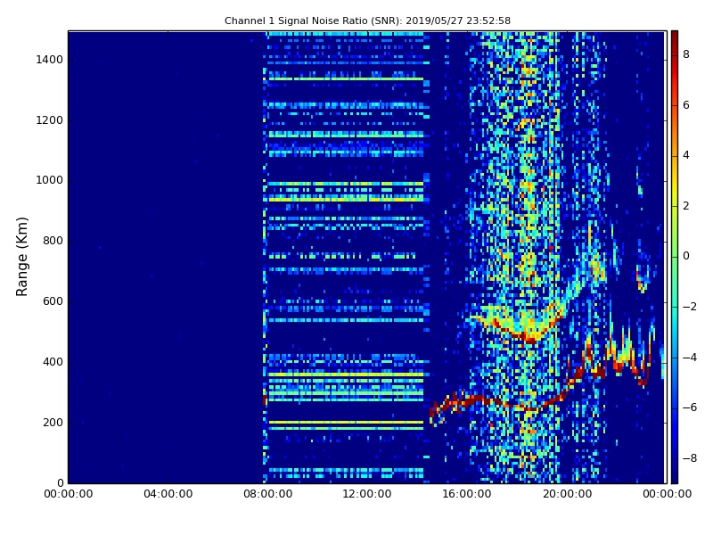Click the colorbar tick label "2"

pyautogui.click(x=686, y=206)
